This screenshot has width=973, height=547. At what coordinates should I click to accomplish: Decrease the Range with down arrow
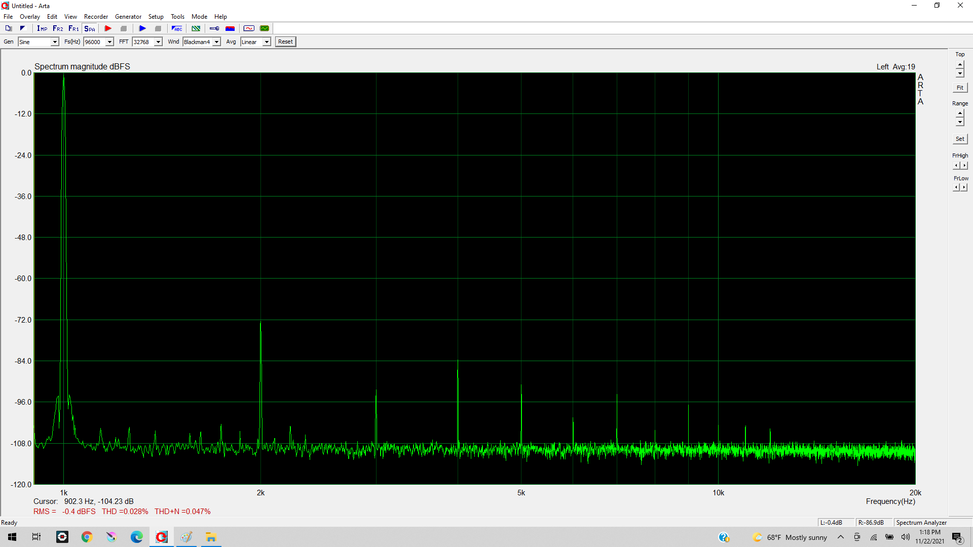(960, 122)
